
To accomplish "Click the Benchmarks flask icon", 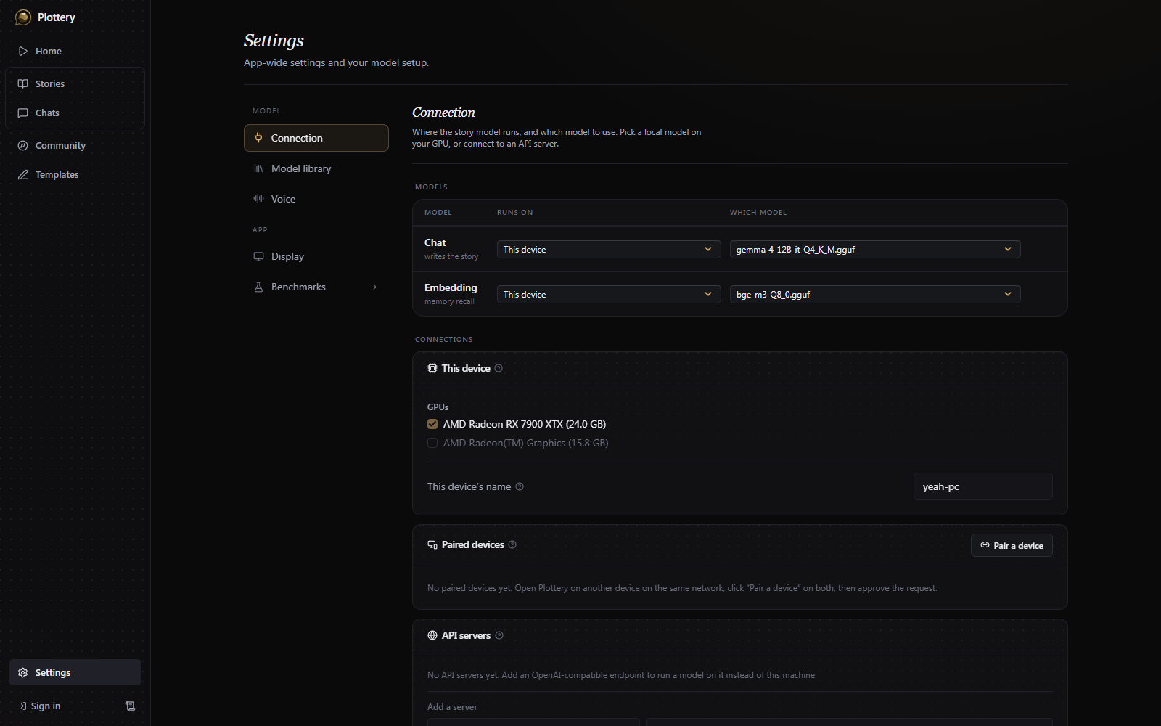I will click(258, 287).
